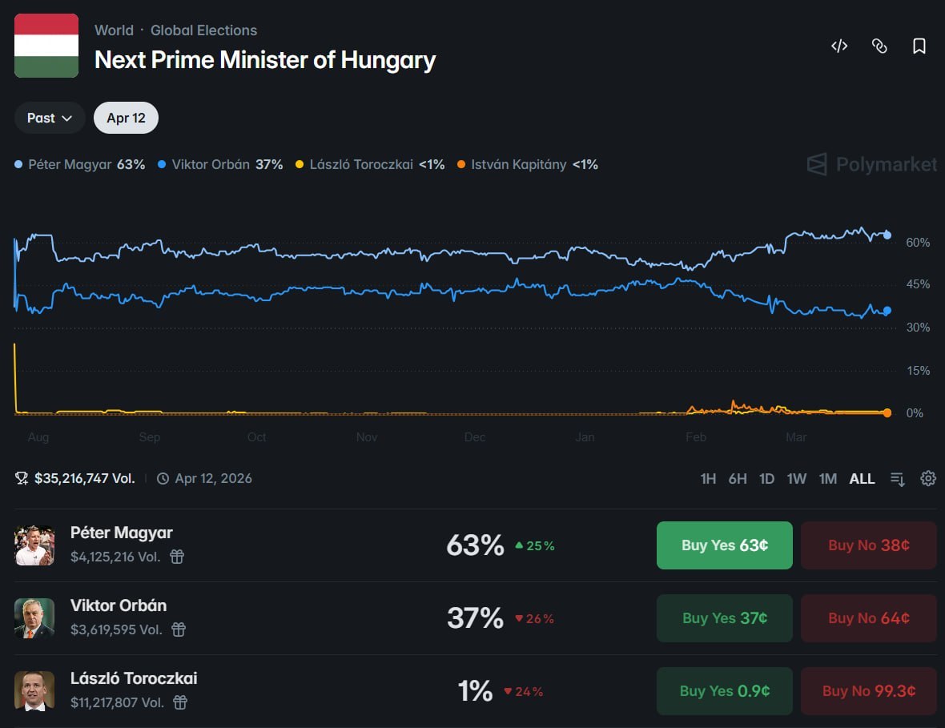Click gift icon beside László Toroczkai volume

point(180,702)
